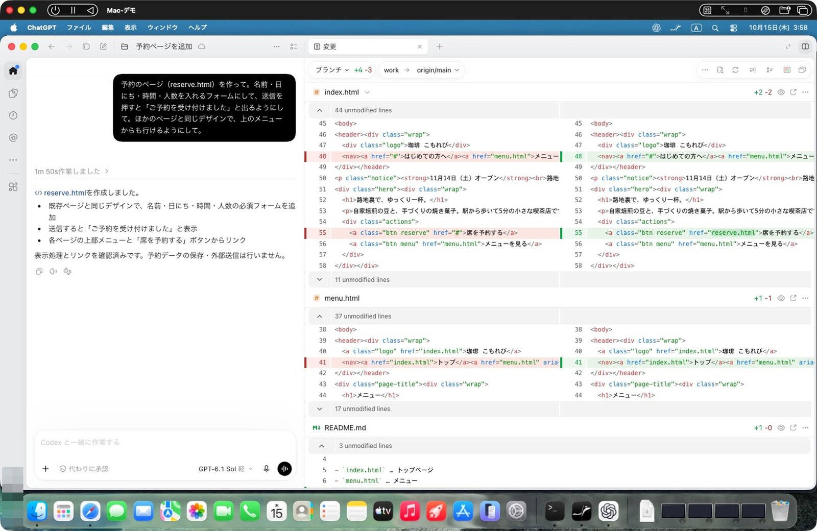The height and width of the screenshot is (531, 817).
Task: Toggle preview eye for menu.html
Action: [x=781, y=298]
